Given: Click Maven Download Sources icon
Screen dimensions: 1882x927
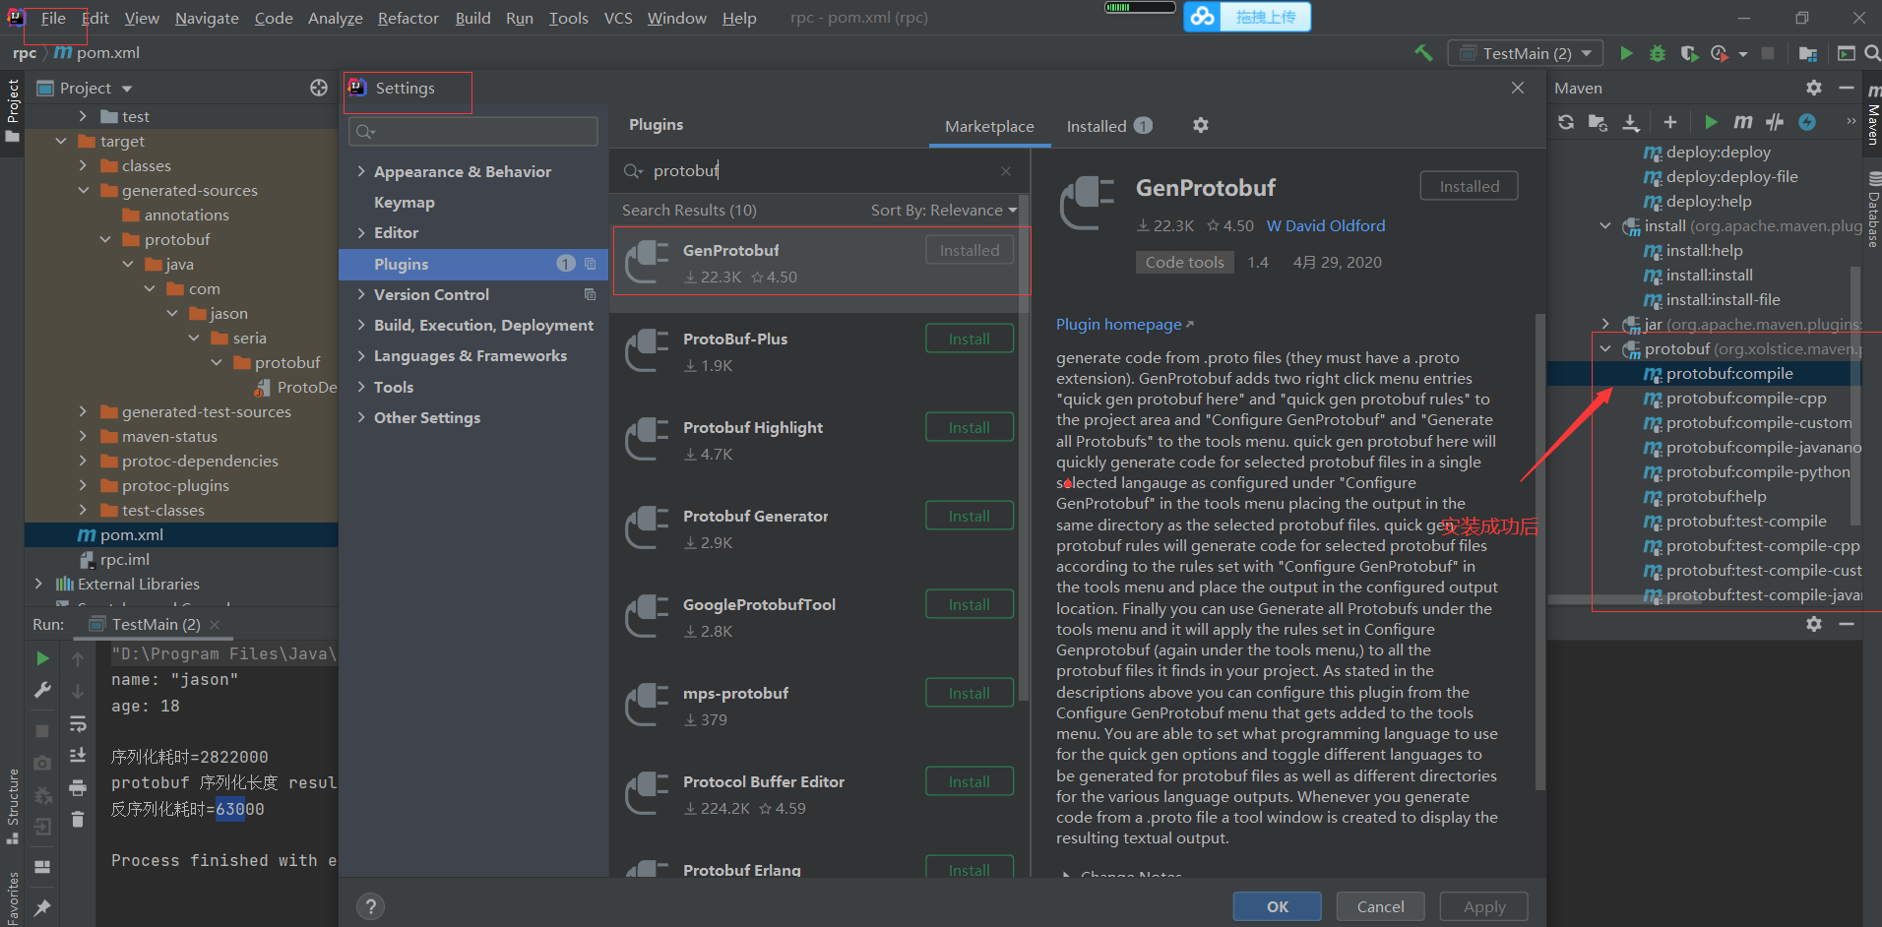Looking at the screenshot, I should tap(1631, 122).
